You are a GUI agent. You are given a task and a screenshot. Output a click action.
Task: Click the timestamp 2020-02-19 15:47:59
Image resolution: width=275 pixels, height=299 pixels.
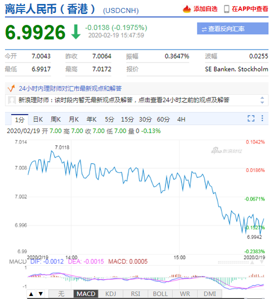[116, 35]
